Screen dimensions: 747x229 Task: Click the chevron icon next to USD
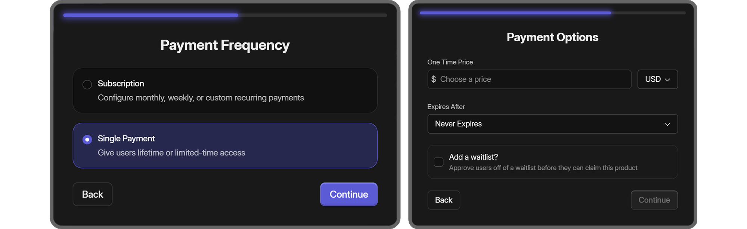(x=668, y=79)
